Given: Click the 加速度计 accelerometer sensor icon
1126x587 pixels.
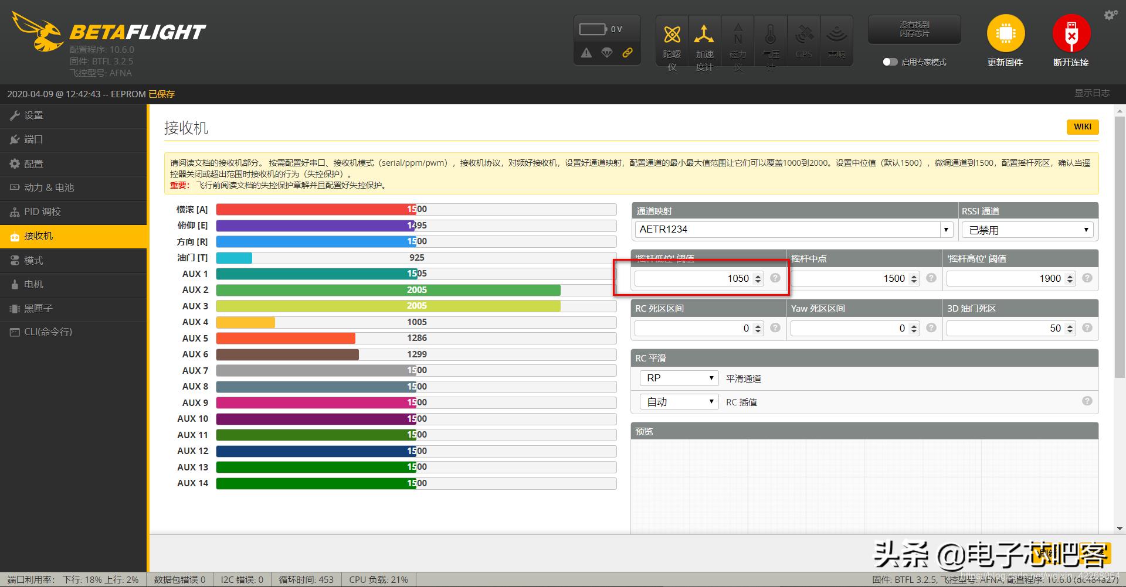Looking at the screenshot, I should (x=704, y=40).
